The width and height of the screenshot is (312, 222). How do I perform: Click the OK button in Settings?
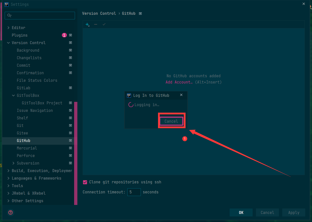241,212
